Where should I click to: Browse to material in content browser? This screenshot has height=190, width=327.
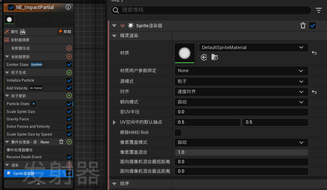pos(214,57)
